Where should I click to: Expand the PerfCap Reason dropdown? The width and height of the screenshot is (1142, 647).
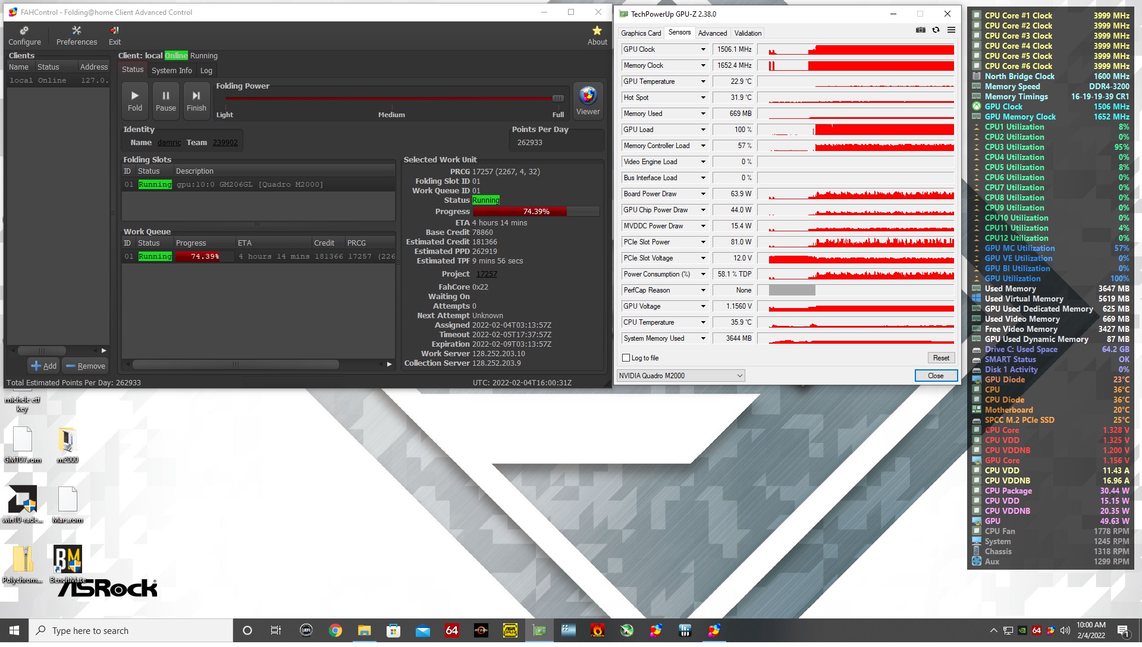[x=703, y=290]
